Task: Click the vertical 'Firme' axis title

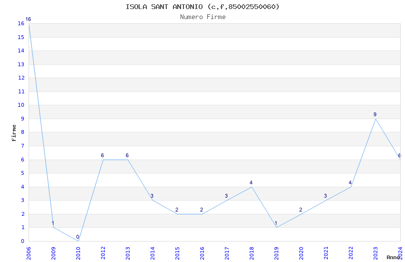Action: [x=14, y=133]
